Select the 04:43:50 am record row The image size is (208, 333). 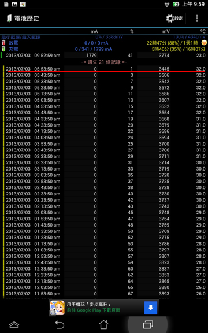[104, 113]
